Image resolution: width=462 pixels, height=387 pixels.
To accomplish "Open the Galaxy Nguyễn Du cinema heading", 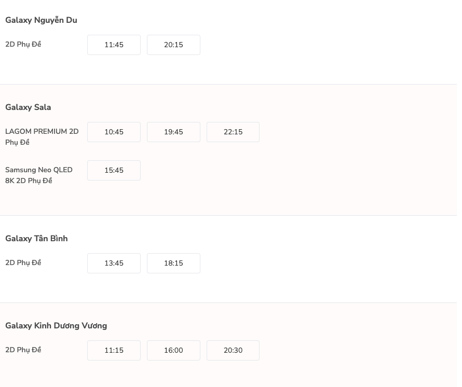I will pos(41,20).
